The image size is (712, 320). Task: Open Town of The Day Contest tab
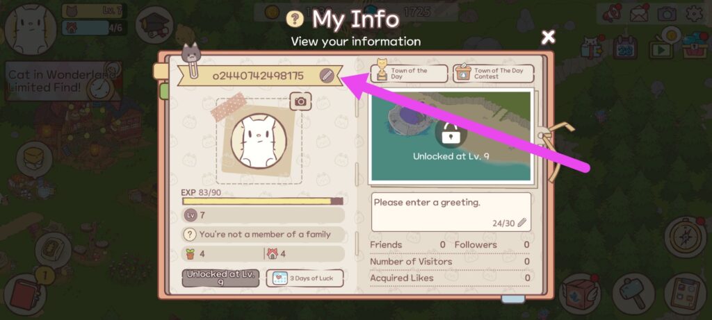(x=493, y=74)
